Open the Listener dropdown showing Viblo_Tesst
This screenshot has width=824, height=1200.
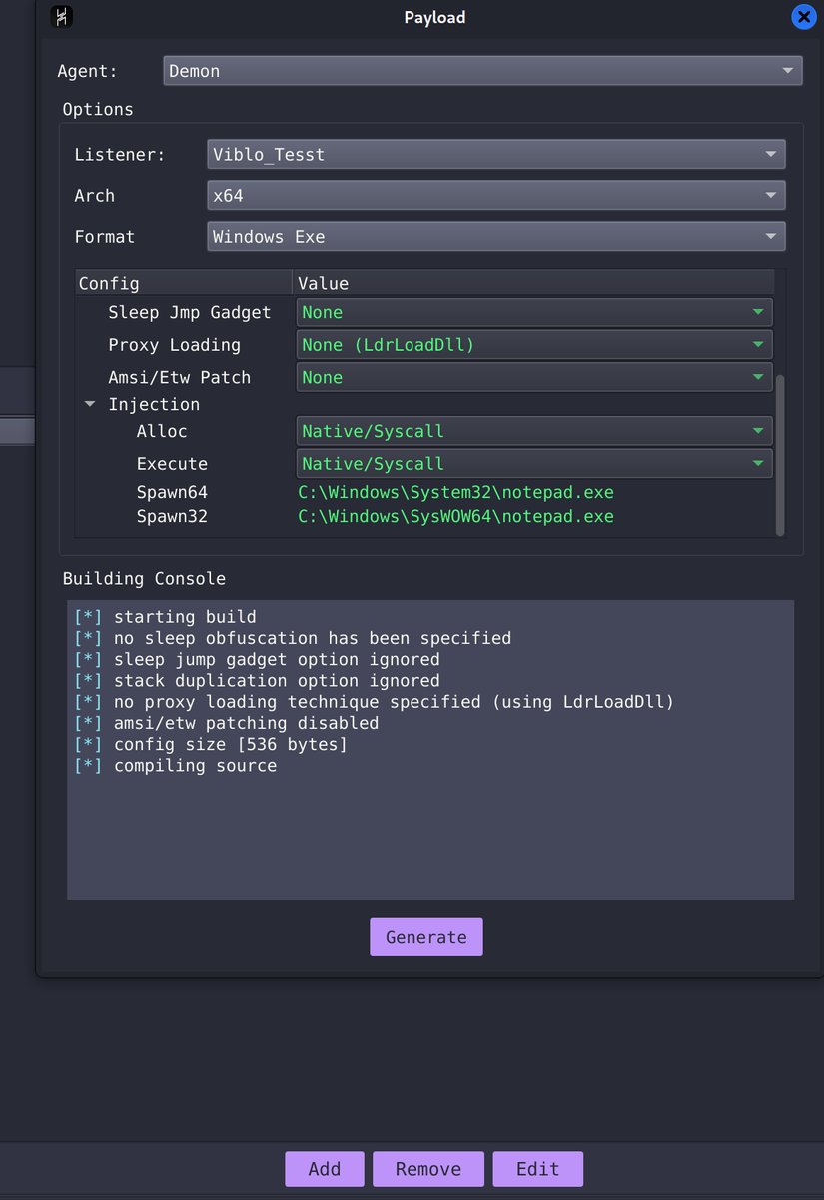click(x=495, y=155)
